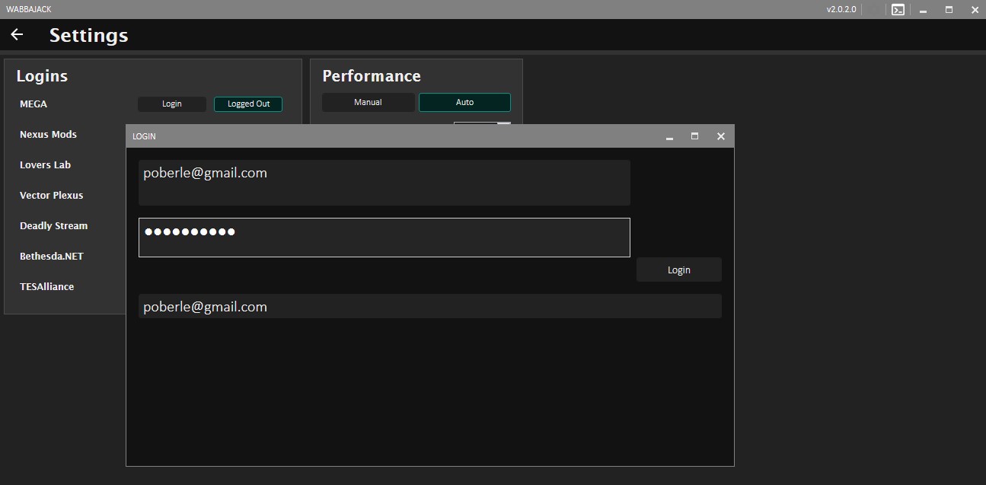986x485 pixels.
Task: Open the Wabbajack CLI console icon
Action: pyautogui.click(x=897, y=9)
